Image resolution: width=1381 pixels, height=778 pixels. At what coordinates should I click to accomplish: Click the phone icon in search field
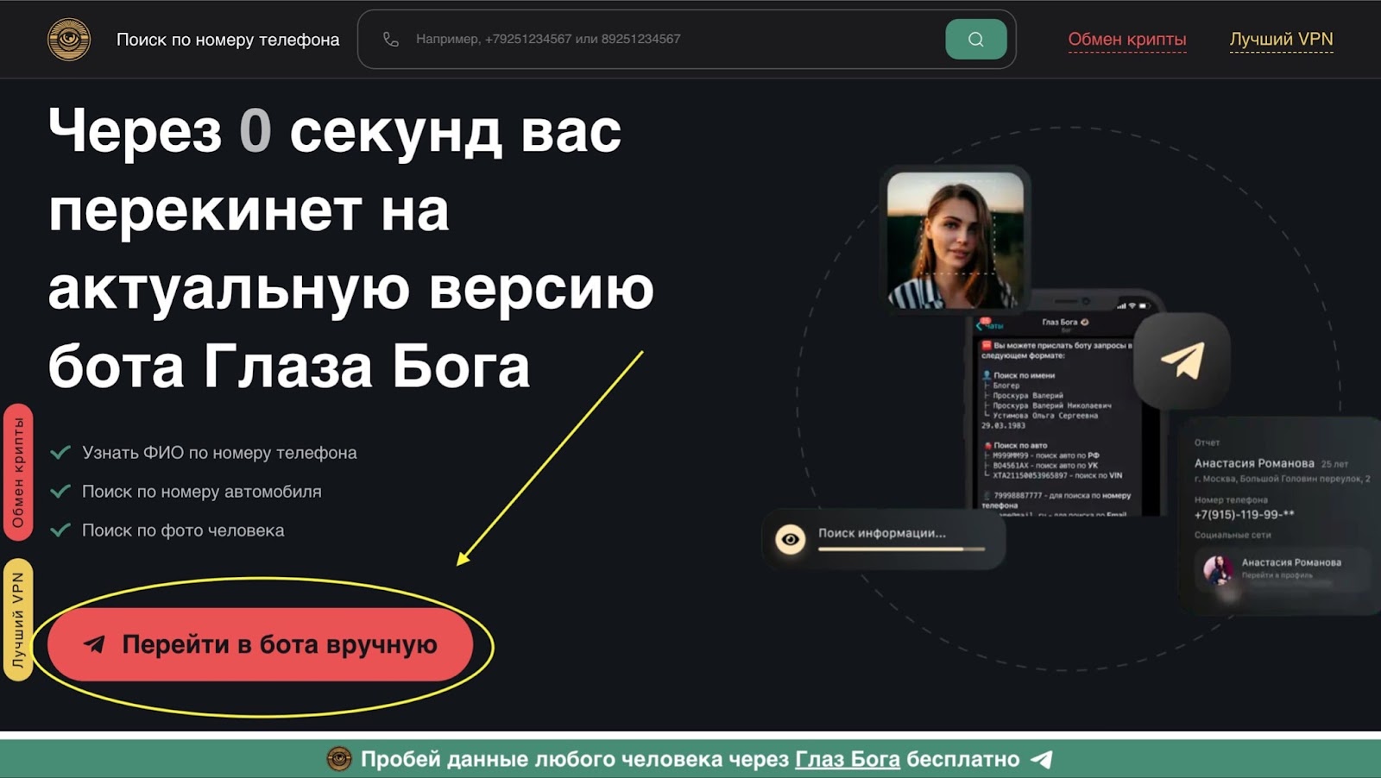391,39
